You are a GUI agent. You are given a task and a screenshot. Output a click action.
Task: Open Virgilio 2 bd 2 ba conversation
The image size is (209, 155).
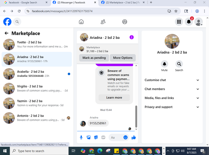pos(37,89)
